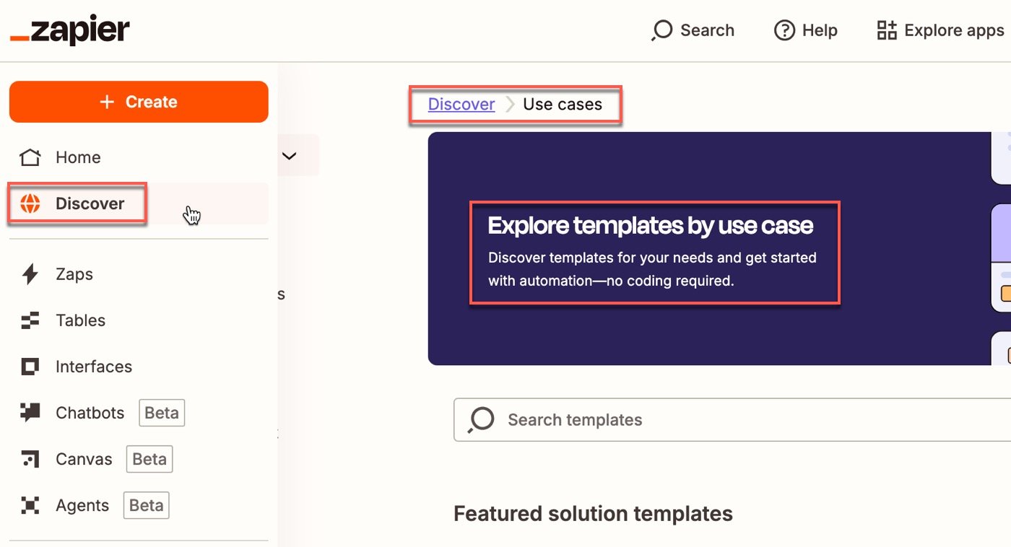Image resolution: width=1011 pixels, height=547 pixels.
Task: Focus the Search templates field
Action: tap(732, 420)
